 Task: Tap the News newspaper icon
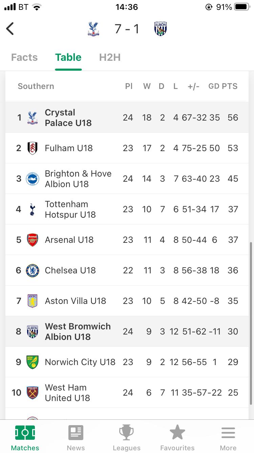click(x=76, y=433)
